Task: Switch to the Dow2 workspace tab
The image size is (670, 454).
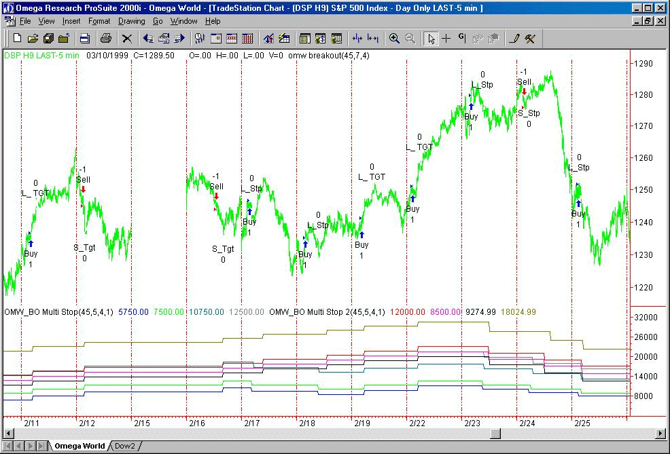Action: [124, 446]
